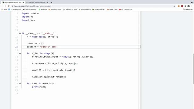The image size is (194, 109).
Task: Click the first_multiple_input assignment line
Action: click(x=63, y=57)
